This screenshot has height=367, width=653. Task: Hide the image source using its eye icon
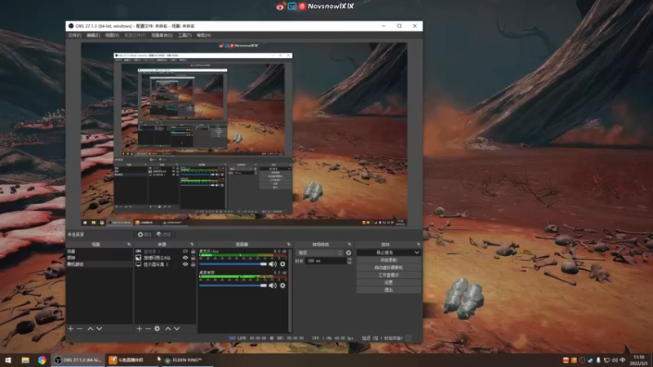185,258
